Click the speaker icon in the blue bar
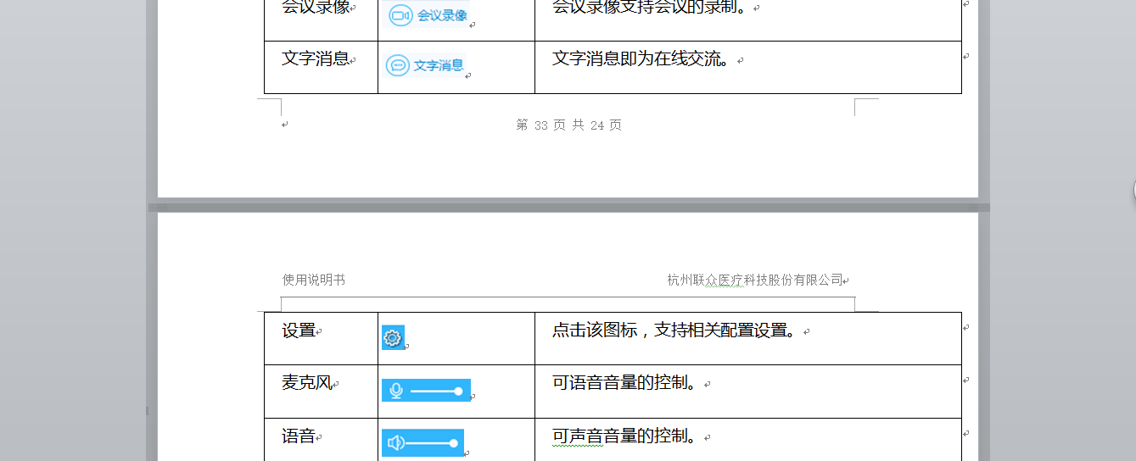Viewport: 1136px width, 461px height. [x=395, y=442]
